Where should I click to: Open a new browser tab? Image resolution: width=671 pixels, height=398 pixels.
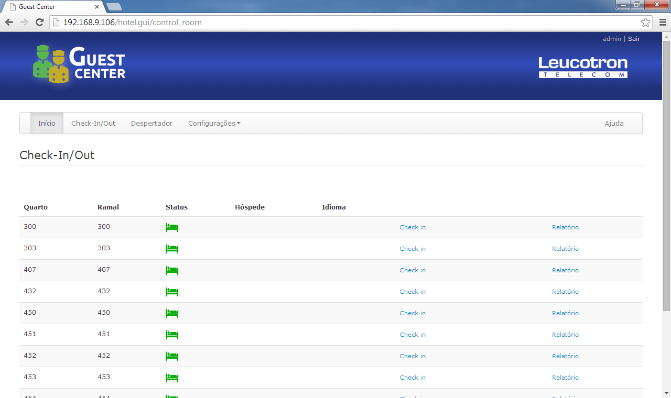click(x=114, y=7)
